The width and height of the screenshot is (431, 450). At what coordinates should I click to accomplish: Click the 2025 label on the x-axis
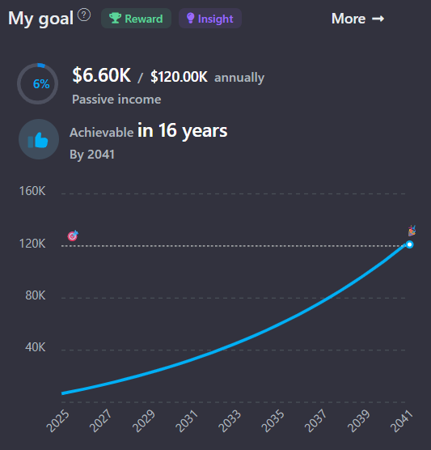coord(58,421)
